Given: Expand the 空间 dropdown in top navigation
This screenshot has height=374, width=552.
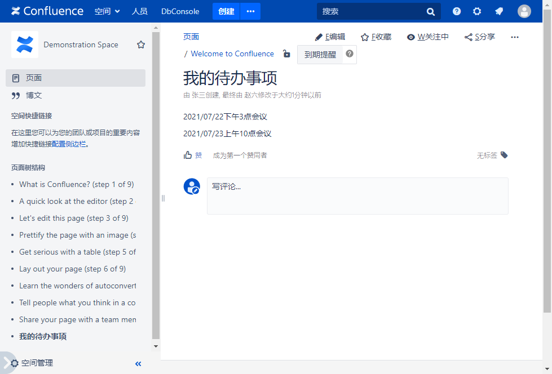Looking at the screenshot, I should click(107, 11).
